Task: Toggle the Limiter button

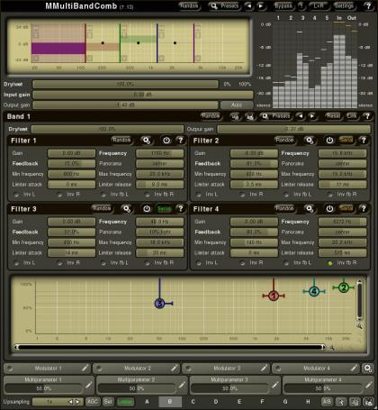Action: tap(125, 402)
